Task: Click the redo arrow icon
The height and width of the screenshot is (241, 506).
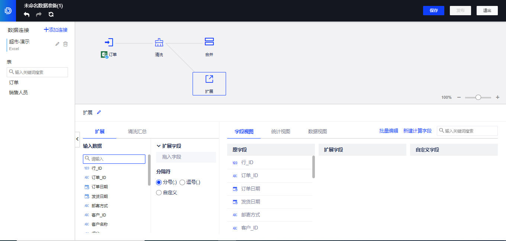Action: click(x=39, y=14)
